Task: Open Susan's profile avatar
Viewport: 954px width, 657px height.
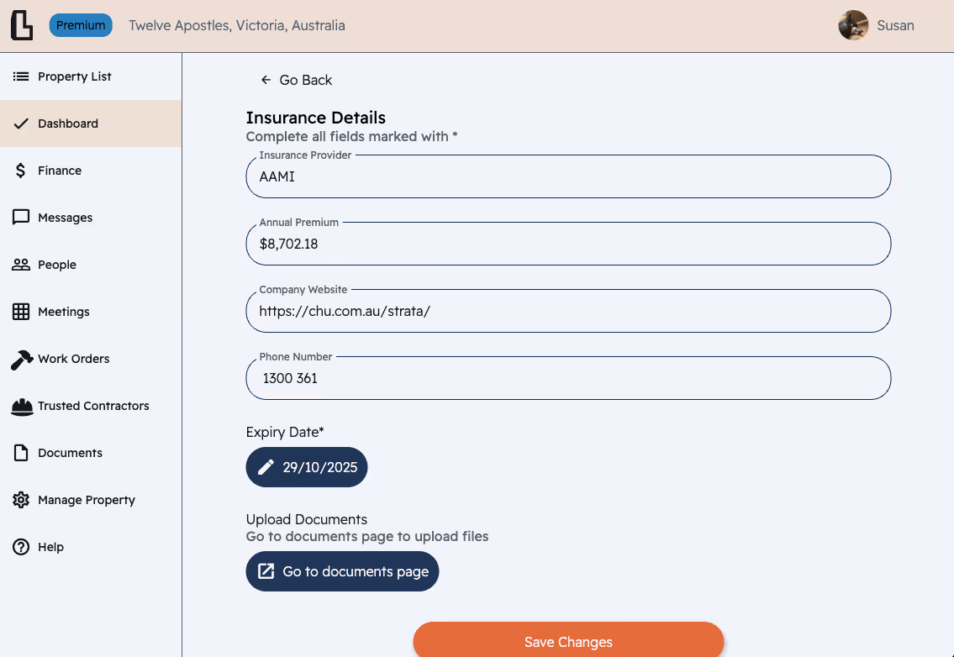Action: click(853, 25)
